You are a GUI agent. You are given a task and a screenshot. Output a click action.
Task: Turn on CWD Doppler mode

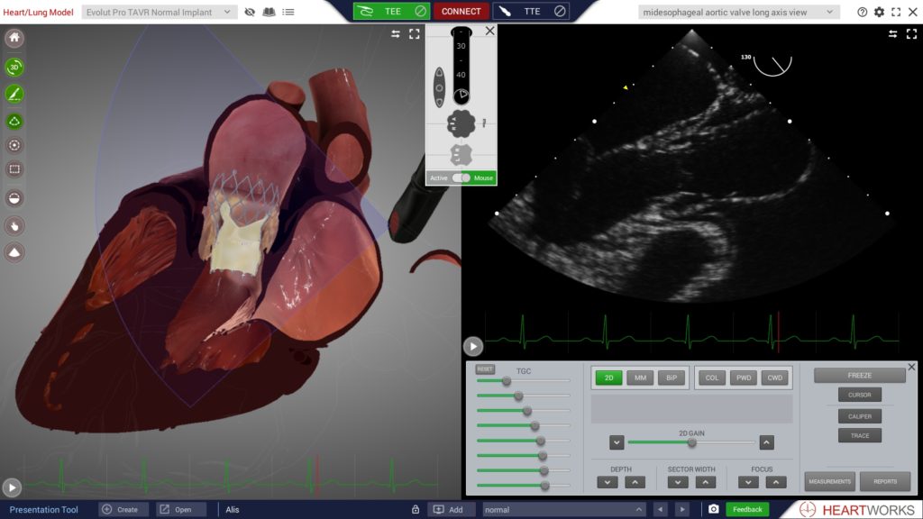(774, 378)
